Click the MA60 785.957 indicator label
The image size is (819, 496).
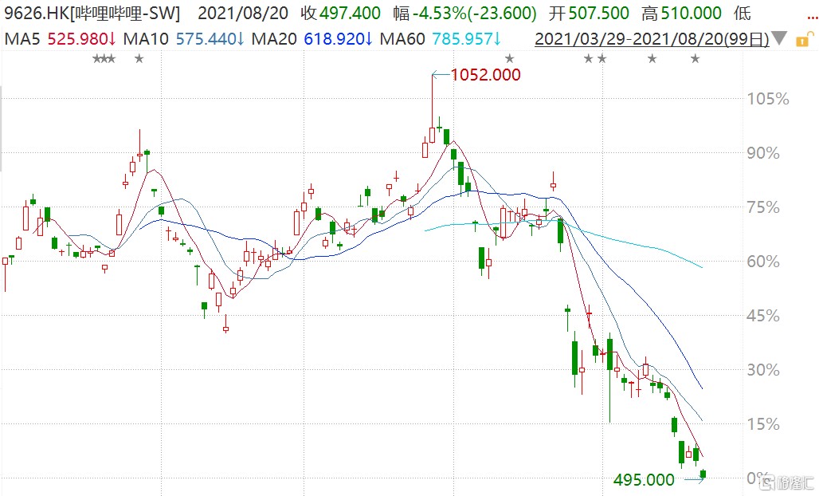pos(441,39)
